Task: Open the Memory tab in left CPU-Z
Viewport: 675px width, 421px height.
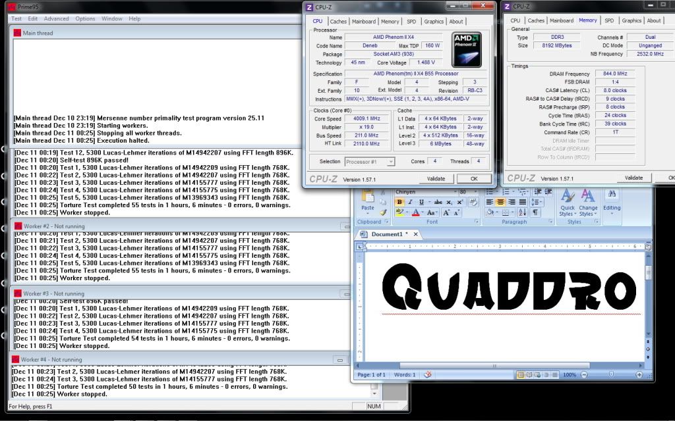Action: [390, 22]
